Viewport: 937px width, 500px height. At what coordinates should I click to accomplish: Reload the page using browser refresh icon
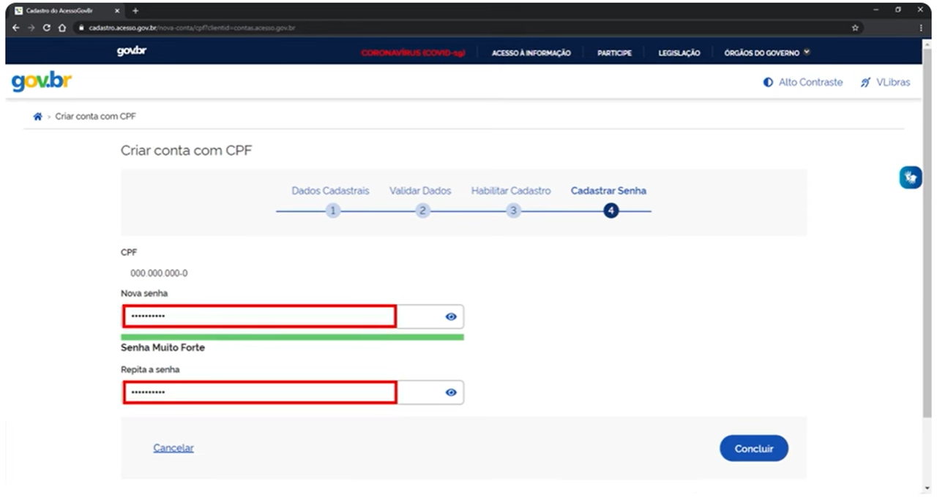coord(47,28)
